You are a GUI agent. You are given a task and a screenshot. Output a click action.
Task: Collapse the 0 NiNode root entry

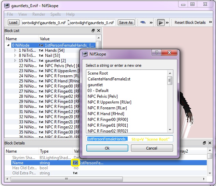(8, 45)
